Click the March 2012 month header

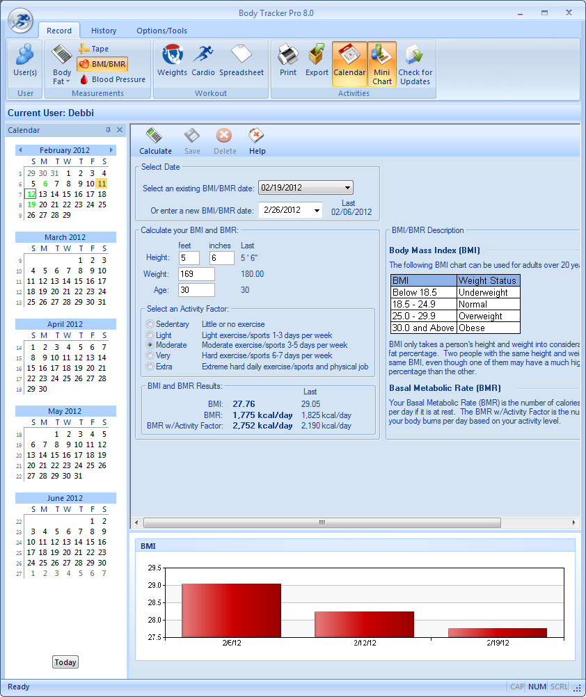65,237
